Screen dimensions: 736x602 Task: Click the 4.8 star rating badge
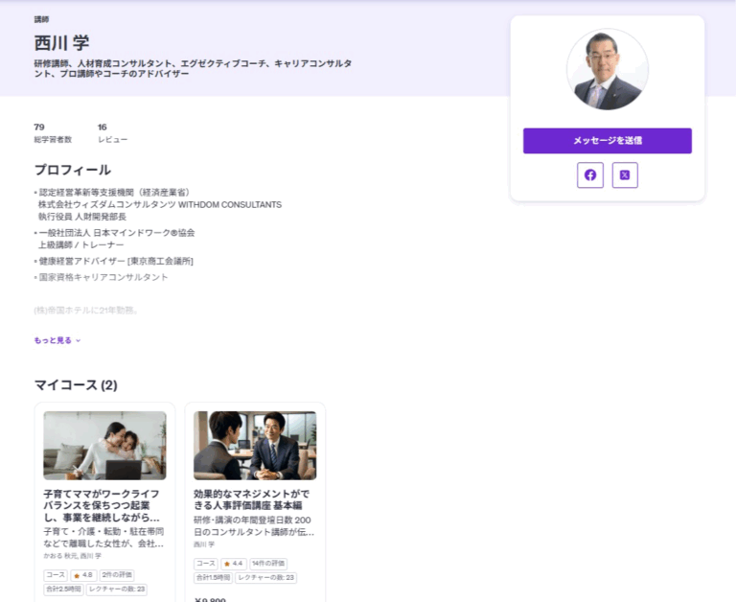tap(84, 575)
